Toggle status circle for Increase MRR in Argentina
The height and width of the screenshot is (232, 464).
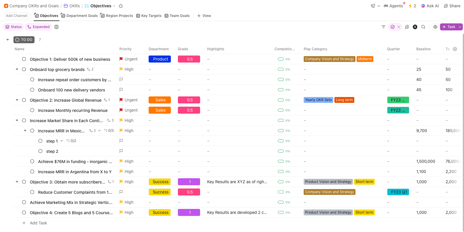32,172
